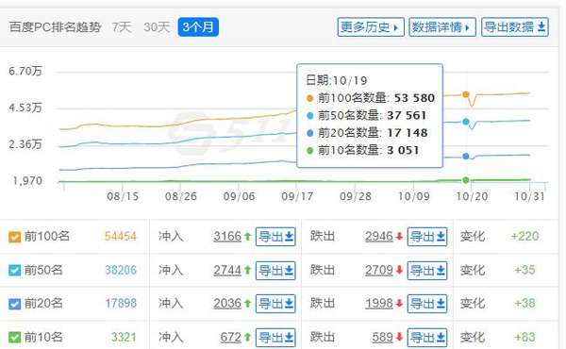Open 冲入 count 2744 link
This screenshot has width=566, height=349.
pos(227,270)
